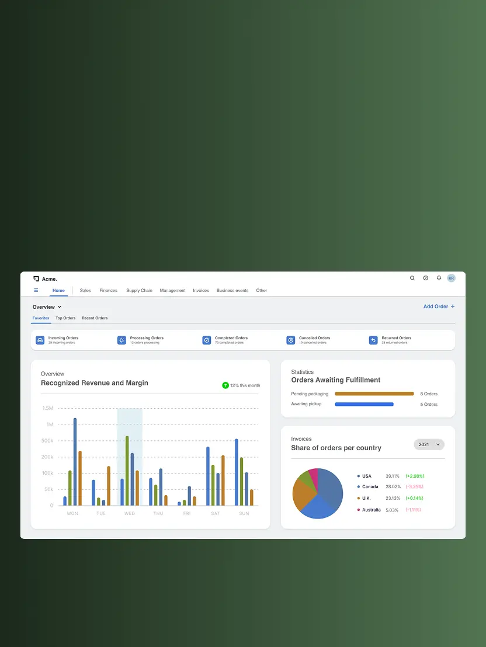Click the blue Awaiting pickup progress bar

(364, 404)
